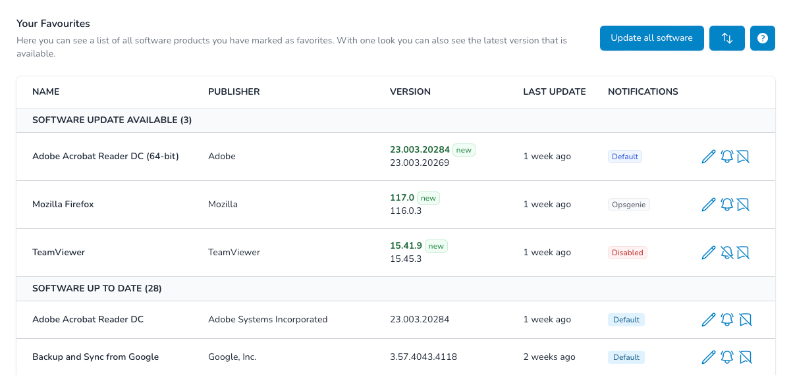Sort by the PUBLISHER column header
793x375 pixels.
pos(234,92)
